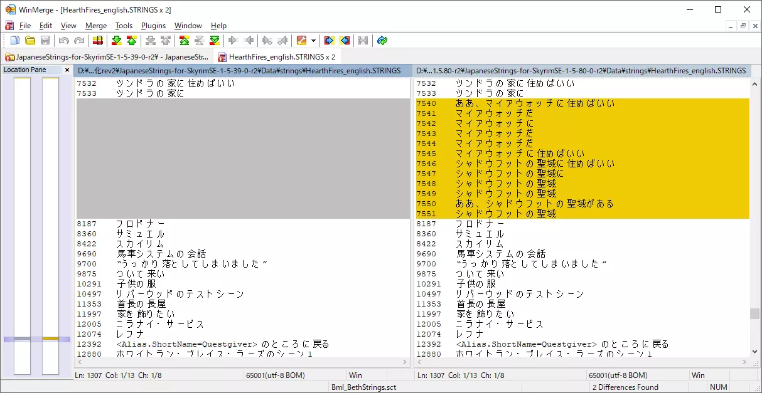
Task: Click left pane encoding 65001(utf-8 BOM)
Action: [x=276, y=375]
